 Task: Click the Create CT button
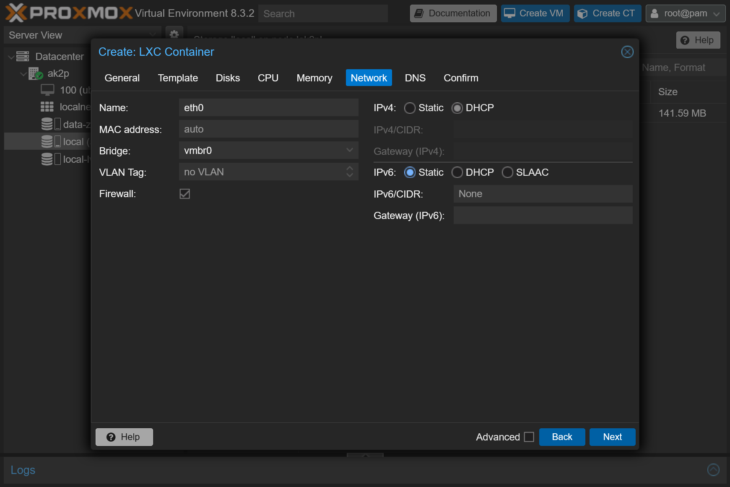pyautogui.click(x=608, y=13)
